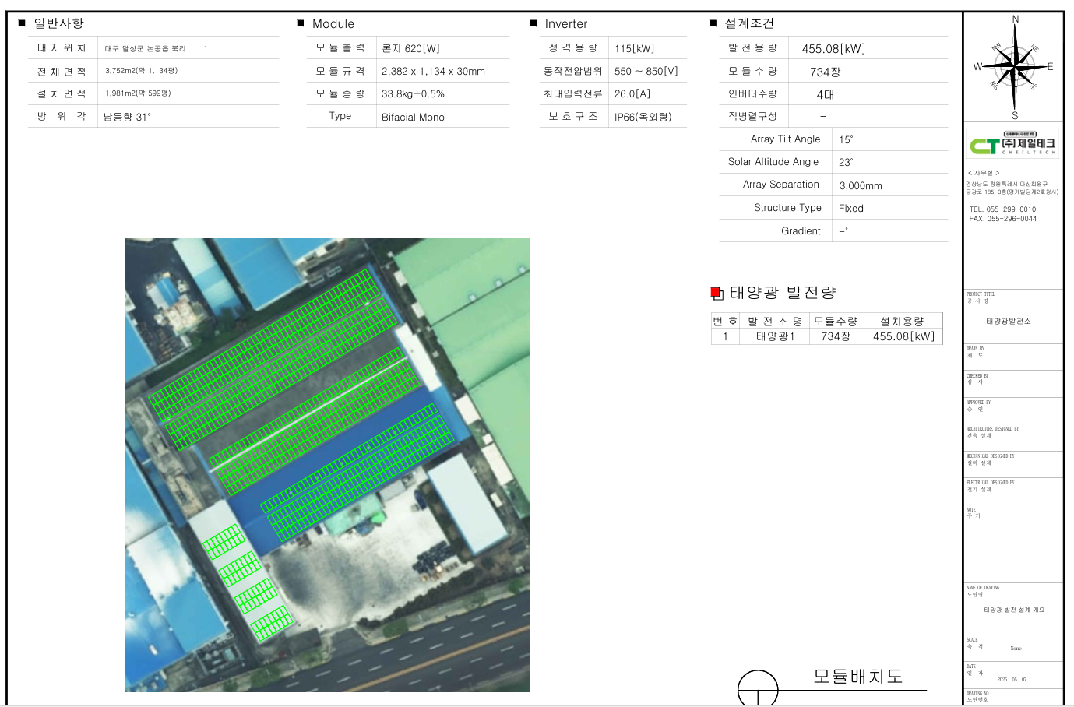The image size is (1074, 707).
Task: Click the CT 제일테크 company logo
Action: coord(1012,144)
